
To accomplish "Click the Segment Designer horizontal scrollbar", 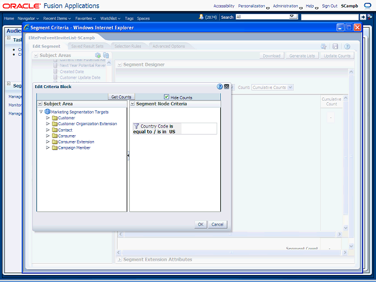I will tap(230, 234).
